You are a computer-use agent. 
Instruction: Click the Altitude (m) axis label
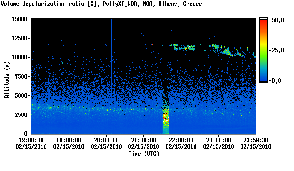coord(7,80)
